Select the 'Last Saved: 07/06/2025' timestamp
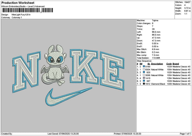192x136 pixels. 63,134
